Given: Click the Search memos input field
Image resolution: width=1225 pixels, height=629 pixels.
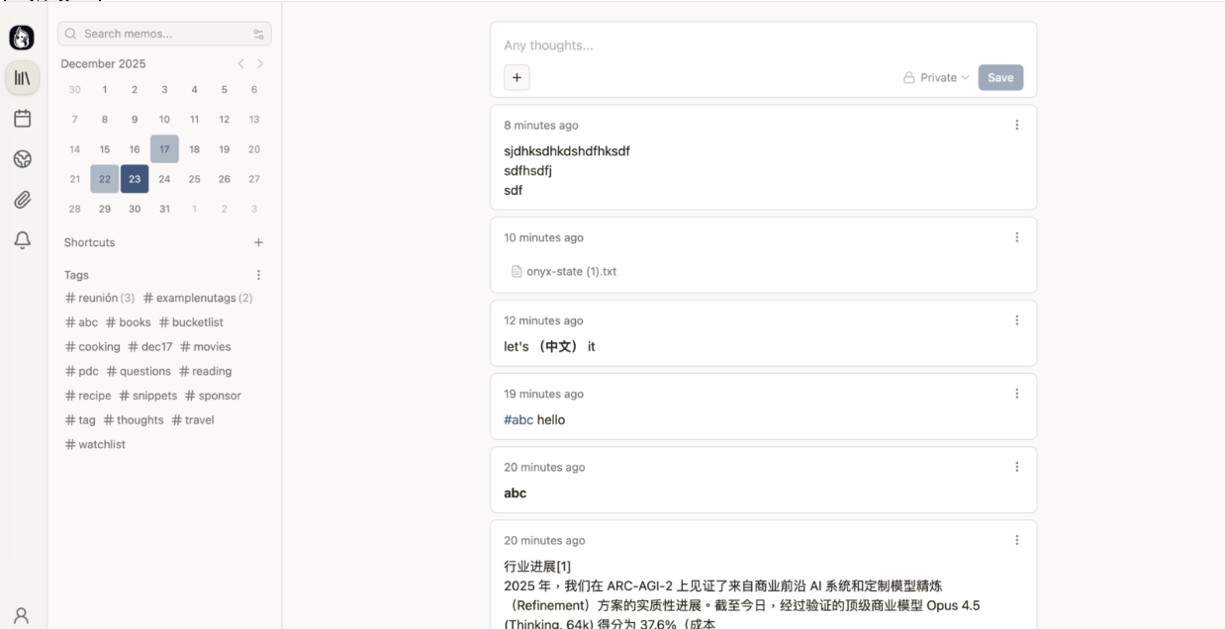Looking at the screenshot, I should click(163, 34).
